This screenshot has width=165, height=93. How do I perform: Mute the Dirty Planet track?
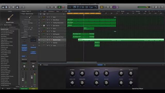47,20
